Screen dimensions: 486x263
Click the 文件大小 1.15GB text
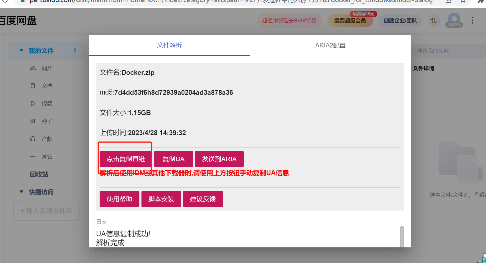pyautogui.click(x=125, y=113)
